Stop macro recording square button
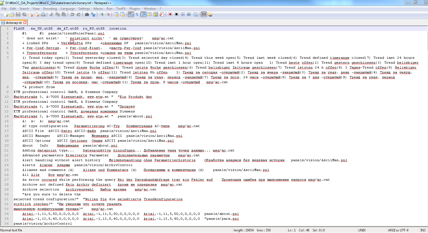This screenshot has width=428, height=233. click(x=176, y=14)
